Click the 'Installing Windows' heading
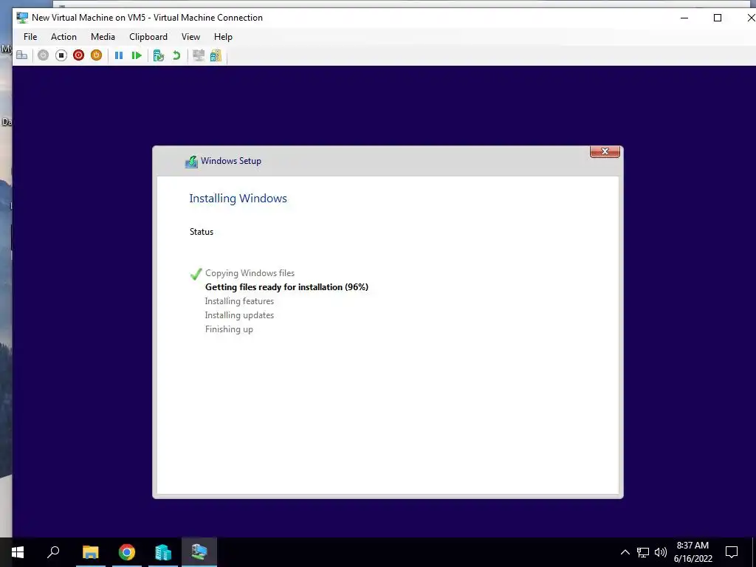Image resolution: width=756 pixels, height=567 pixels. (x=238, y=198)
